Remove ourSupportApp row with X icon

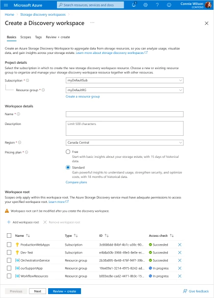[x=180, y=268]
